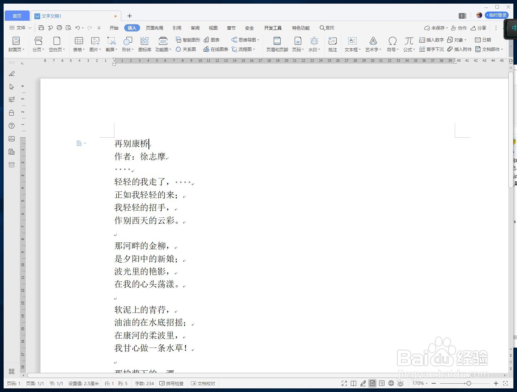Switch to web layout globe icon in status bar
The height and width of the screenshot is (392, 517).
pos(391,383)
